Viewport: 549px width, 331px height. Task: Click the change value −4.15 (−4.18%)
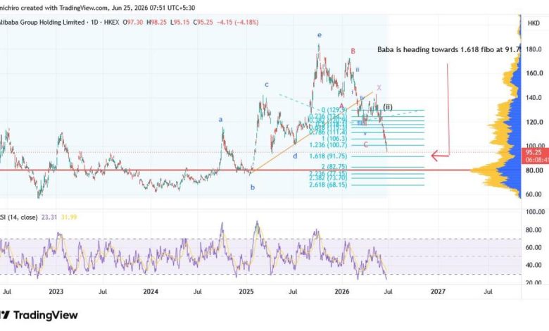[238, 22]
